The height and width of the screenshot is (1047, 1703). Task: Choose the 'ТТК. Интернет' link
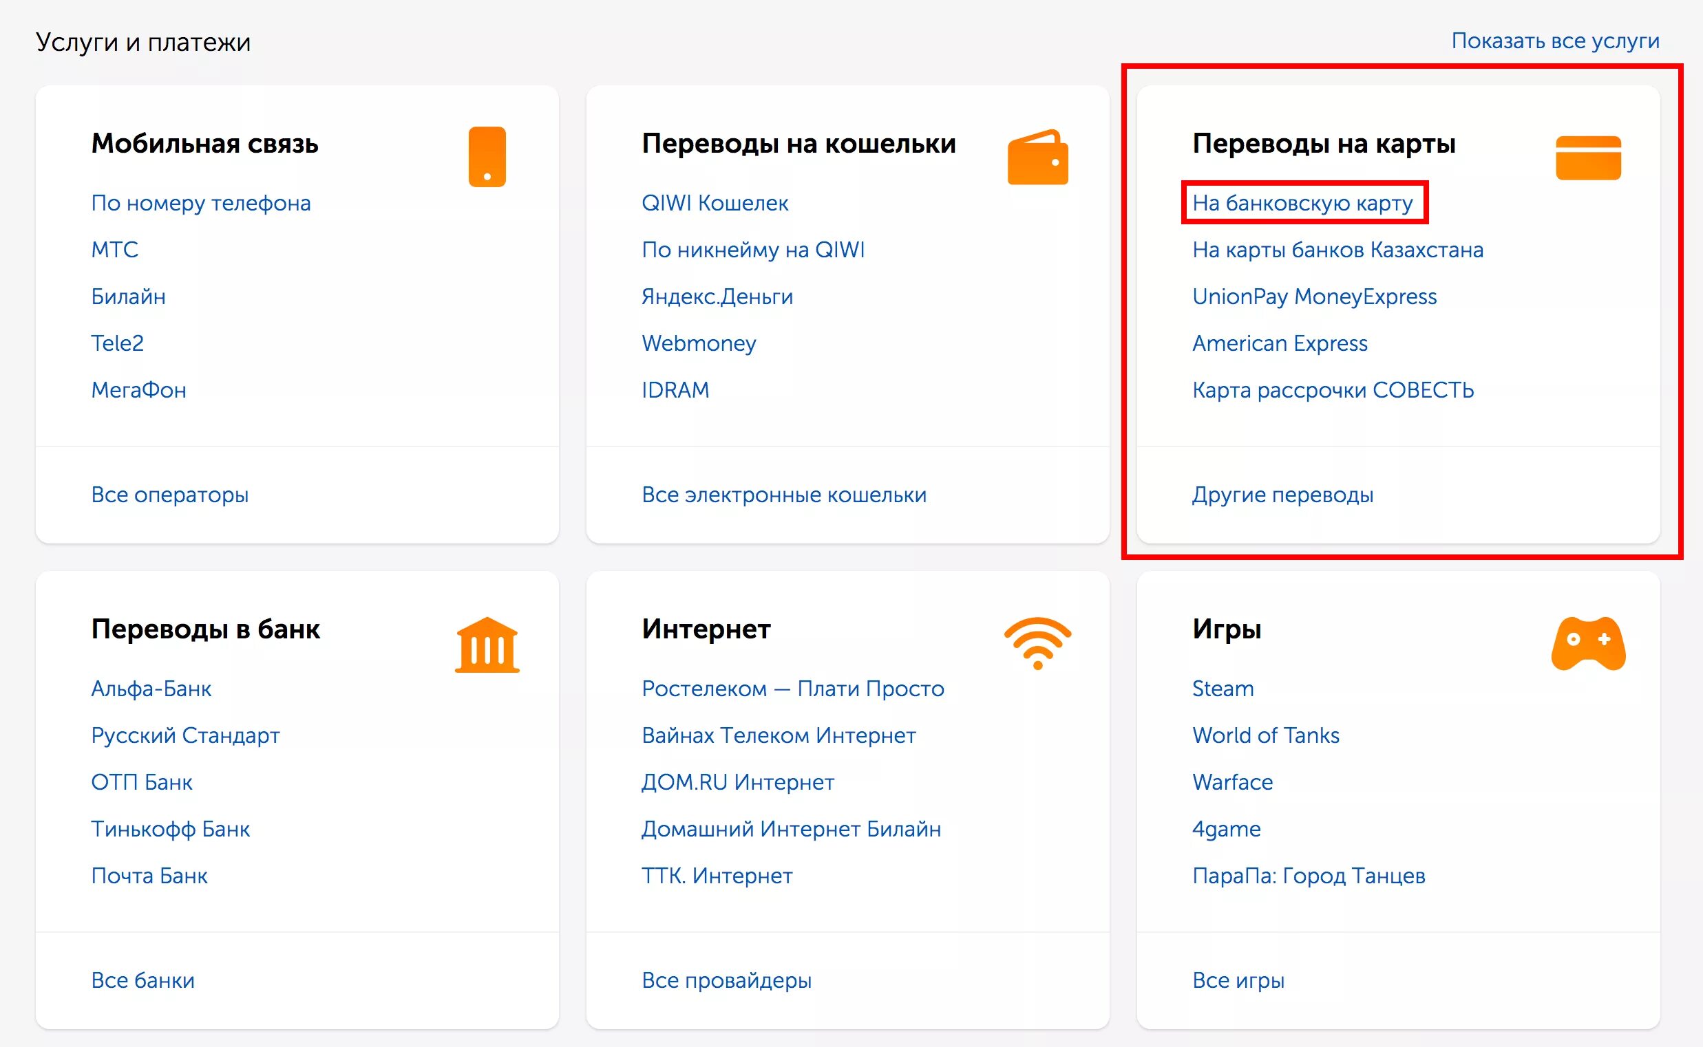tap(717, 876)
